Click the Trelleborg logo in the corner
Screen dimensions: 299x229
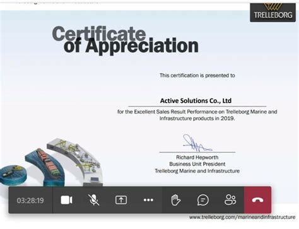[273, 13]
